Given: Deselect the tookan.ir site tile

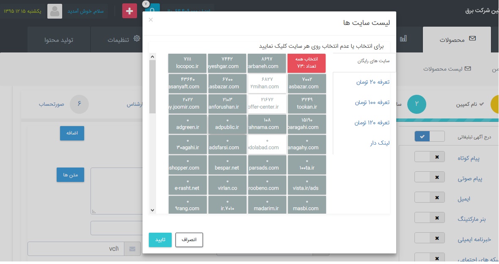Looking at the screenshot, I should [307, 104].
